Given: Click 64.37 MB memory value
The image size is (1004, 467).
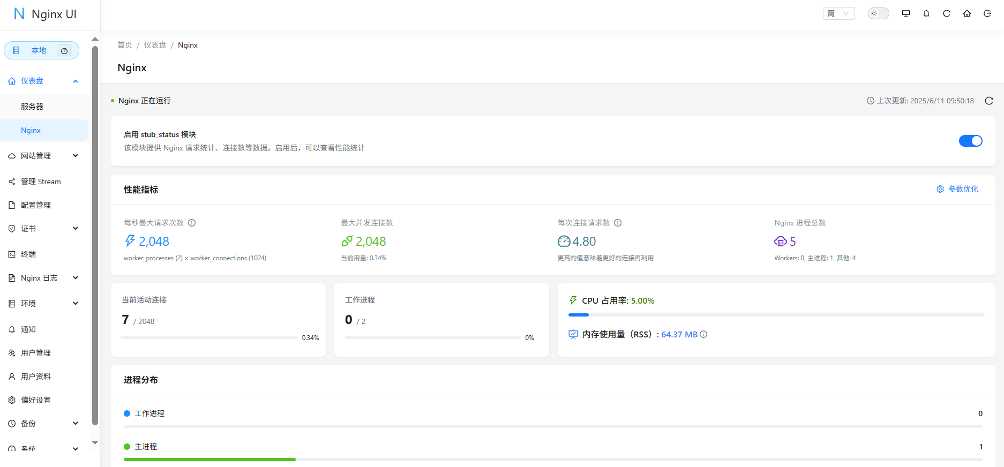Looking at the screenshot, I should pos(679,334).
